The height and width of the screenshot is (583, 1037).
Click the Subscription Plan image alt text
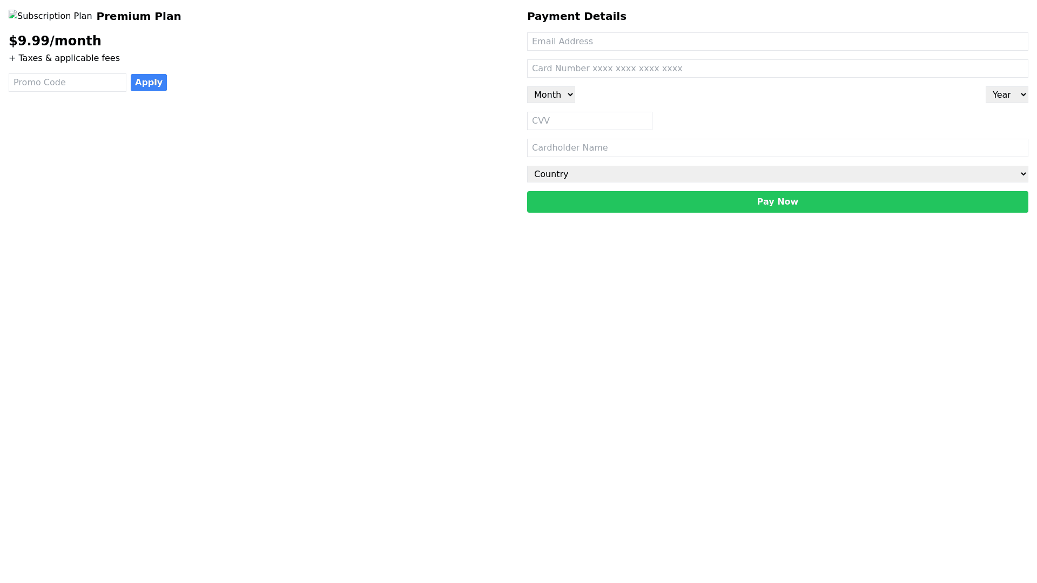point(55,16)
